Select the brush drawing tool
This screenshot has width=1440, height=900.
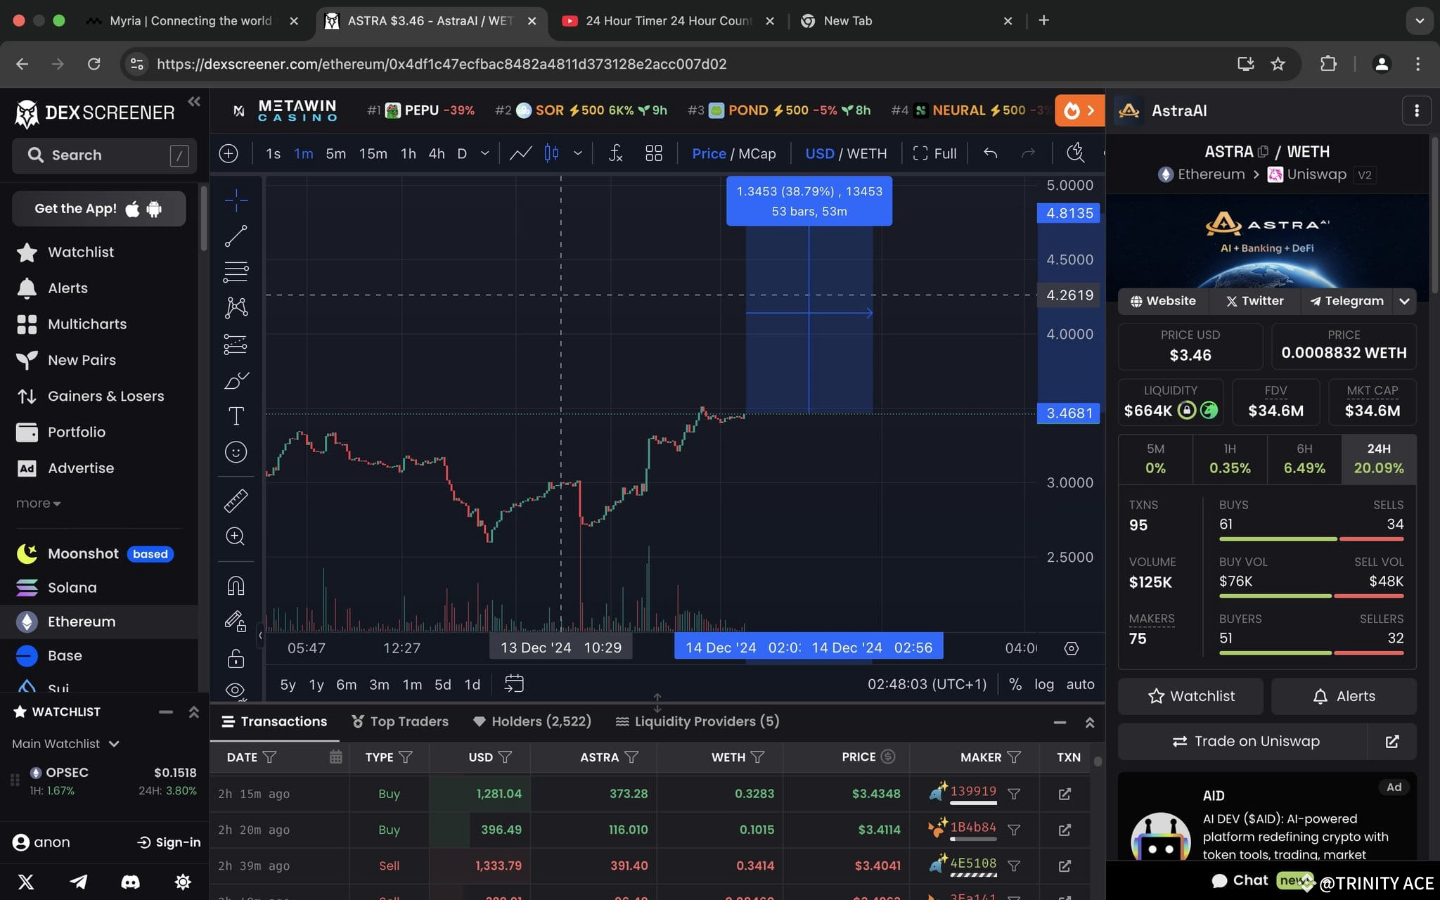pyautogui.click(x=236, y=380)
